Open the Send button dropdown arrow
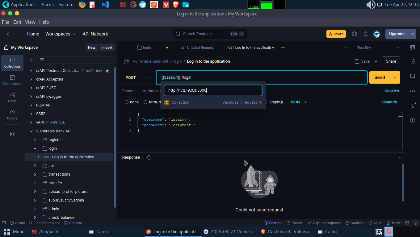Screen dimensions: 420x237 [395, 77]
